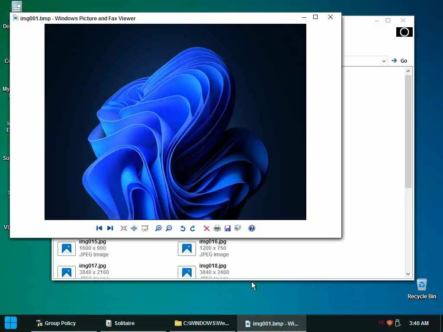This screenshot has width=443, height=332.
Task: Go to the previous image
Action: (x=99, y=228)
